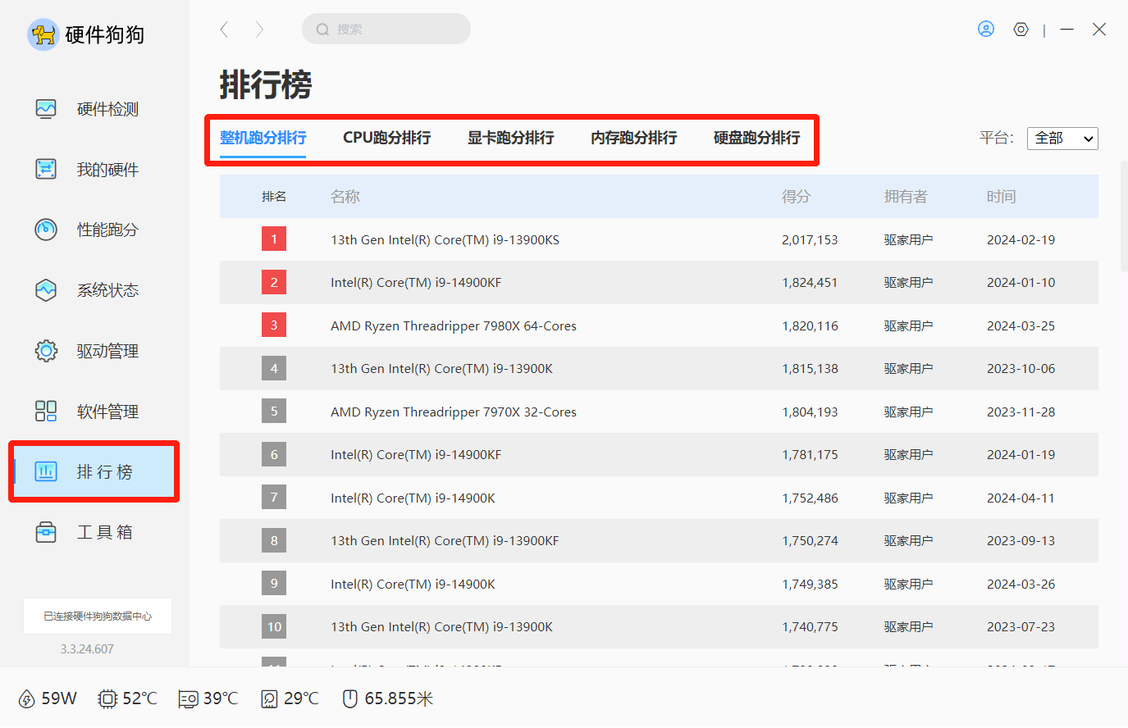Click version number 3.3.24.607
The width and height of the screenshot is (1128, 728).
pos(87,649)
